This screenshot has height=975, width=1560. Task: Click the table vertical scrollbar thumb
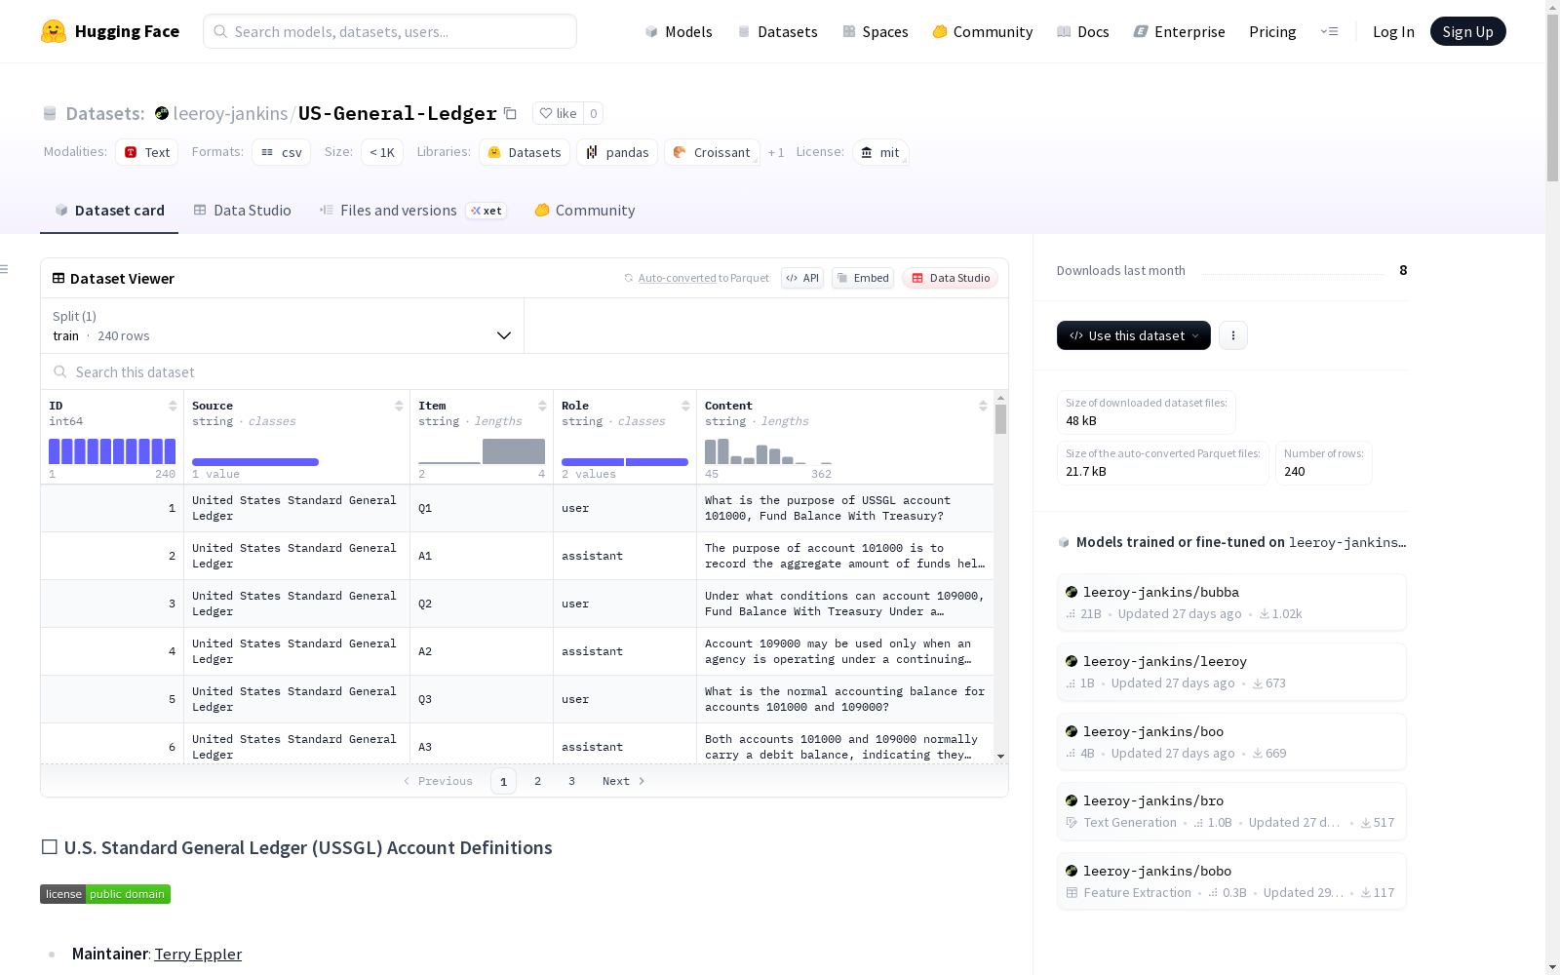pos(1000,419)
